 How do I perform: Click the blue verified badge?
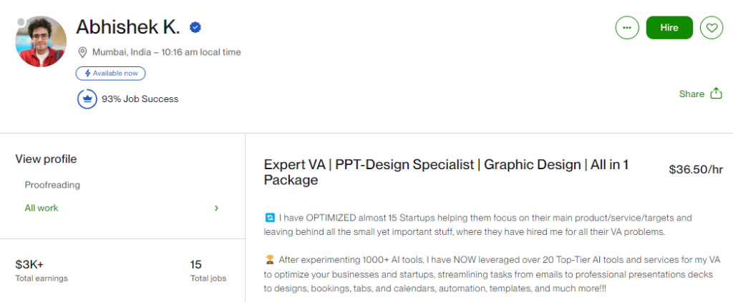pos(195,28)
